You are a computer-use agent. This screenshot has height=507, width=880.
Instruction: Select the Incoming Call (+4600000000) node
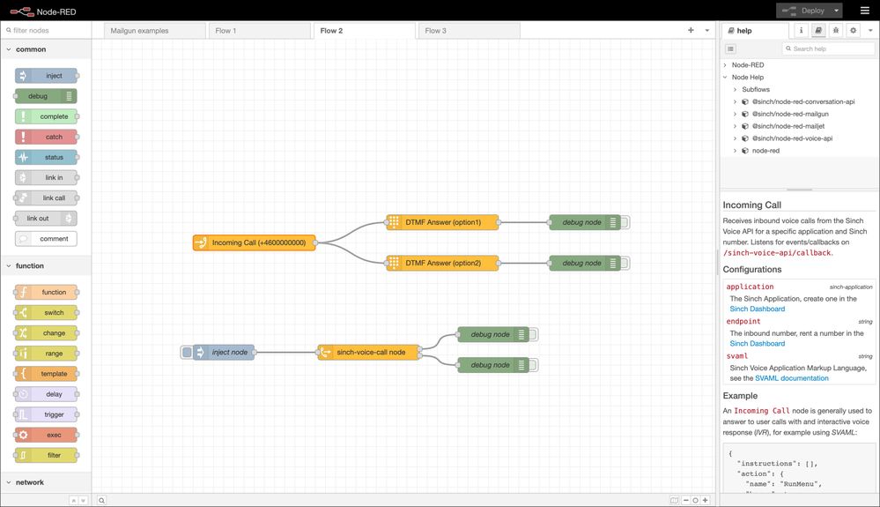click(x=255, y=242)
